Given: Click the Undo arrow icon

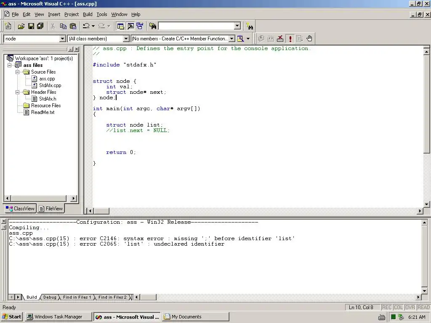Looking at the screenshot, I should [x=86, y=26].
